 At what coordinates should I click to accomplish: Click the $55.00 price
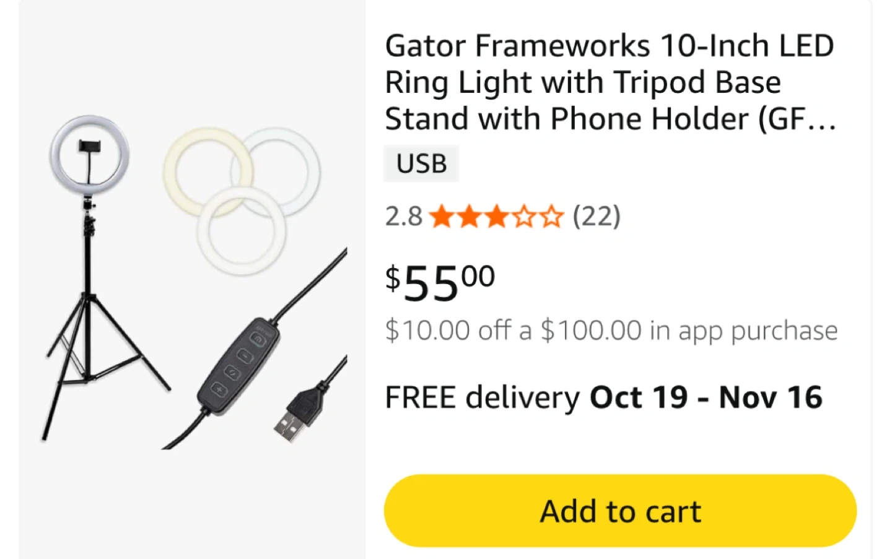[440, 283]
